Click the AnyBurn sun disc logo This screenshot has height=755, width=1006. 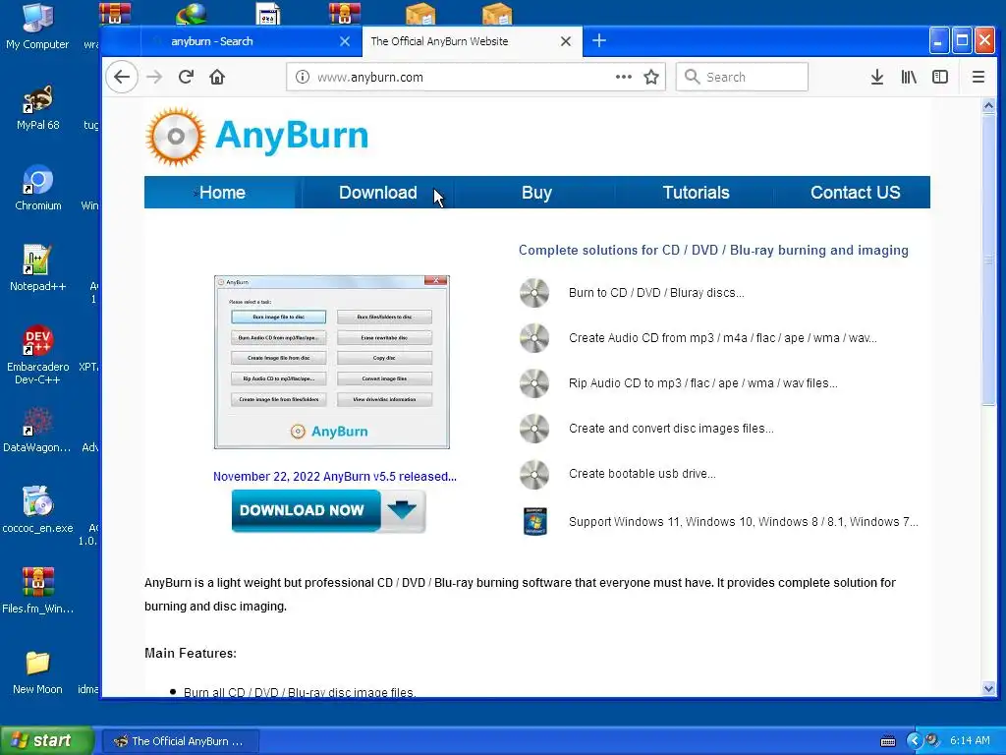pos(175,136)
